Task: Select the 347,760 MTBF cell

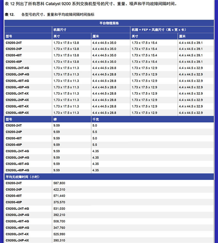Action: [60, 228]
